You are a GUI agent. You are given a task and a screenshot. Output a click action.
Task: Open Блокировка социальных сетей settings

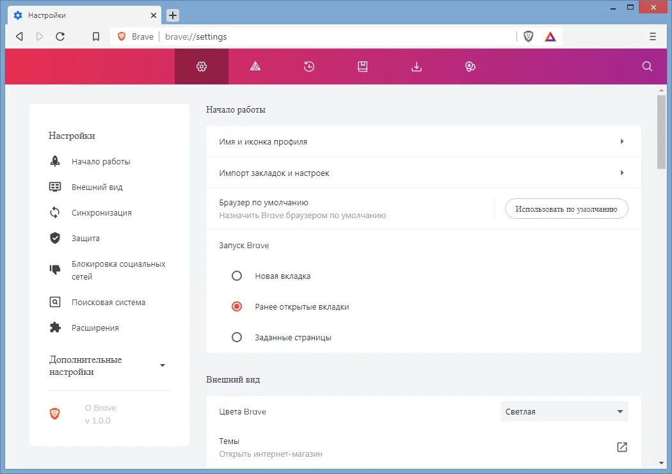pos(118,270)
